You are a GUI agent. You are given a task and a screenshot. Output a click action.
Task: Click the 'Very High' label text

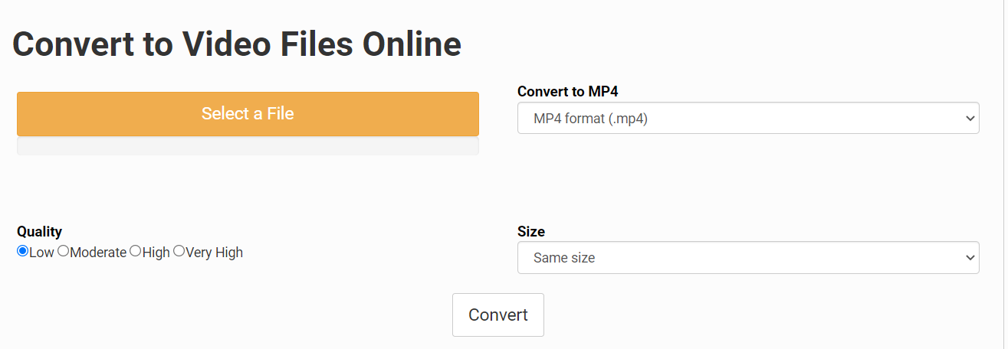pyautogui.click(x=215, y=253)
